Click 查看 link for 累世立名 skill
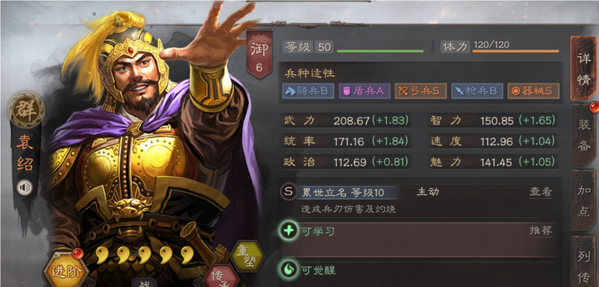The image size is (599, 287). click(x=541, y=192)
